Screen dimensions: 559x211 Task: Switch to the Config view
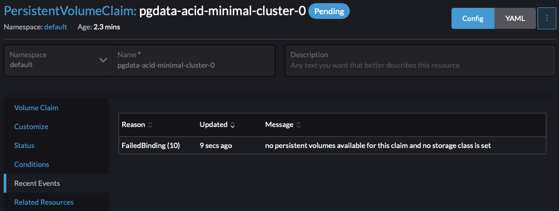tap(472, 18)
